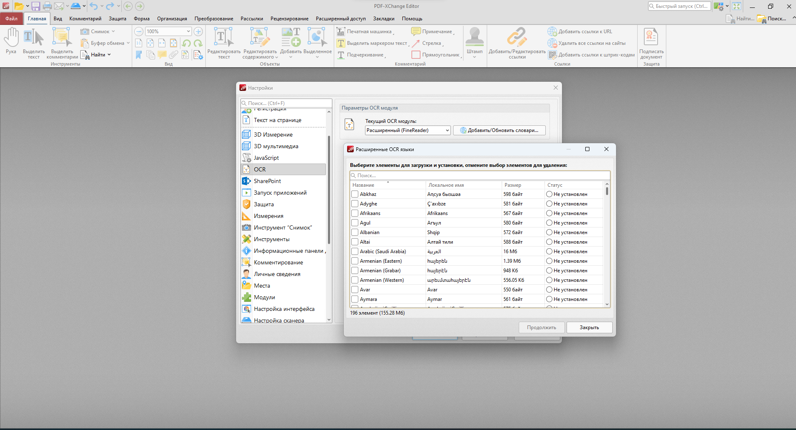Select the Прямоугольник tool

coord(436,55)
